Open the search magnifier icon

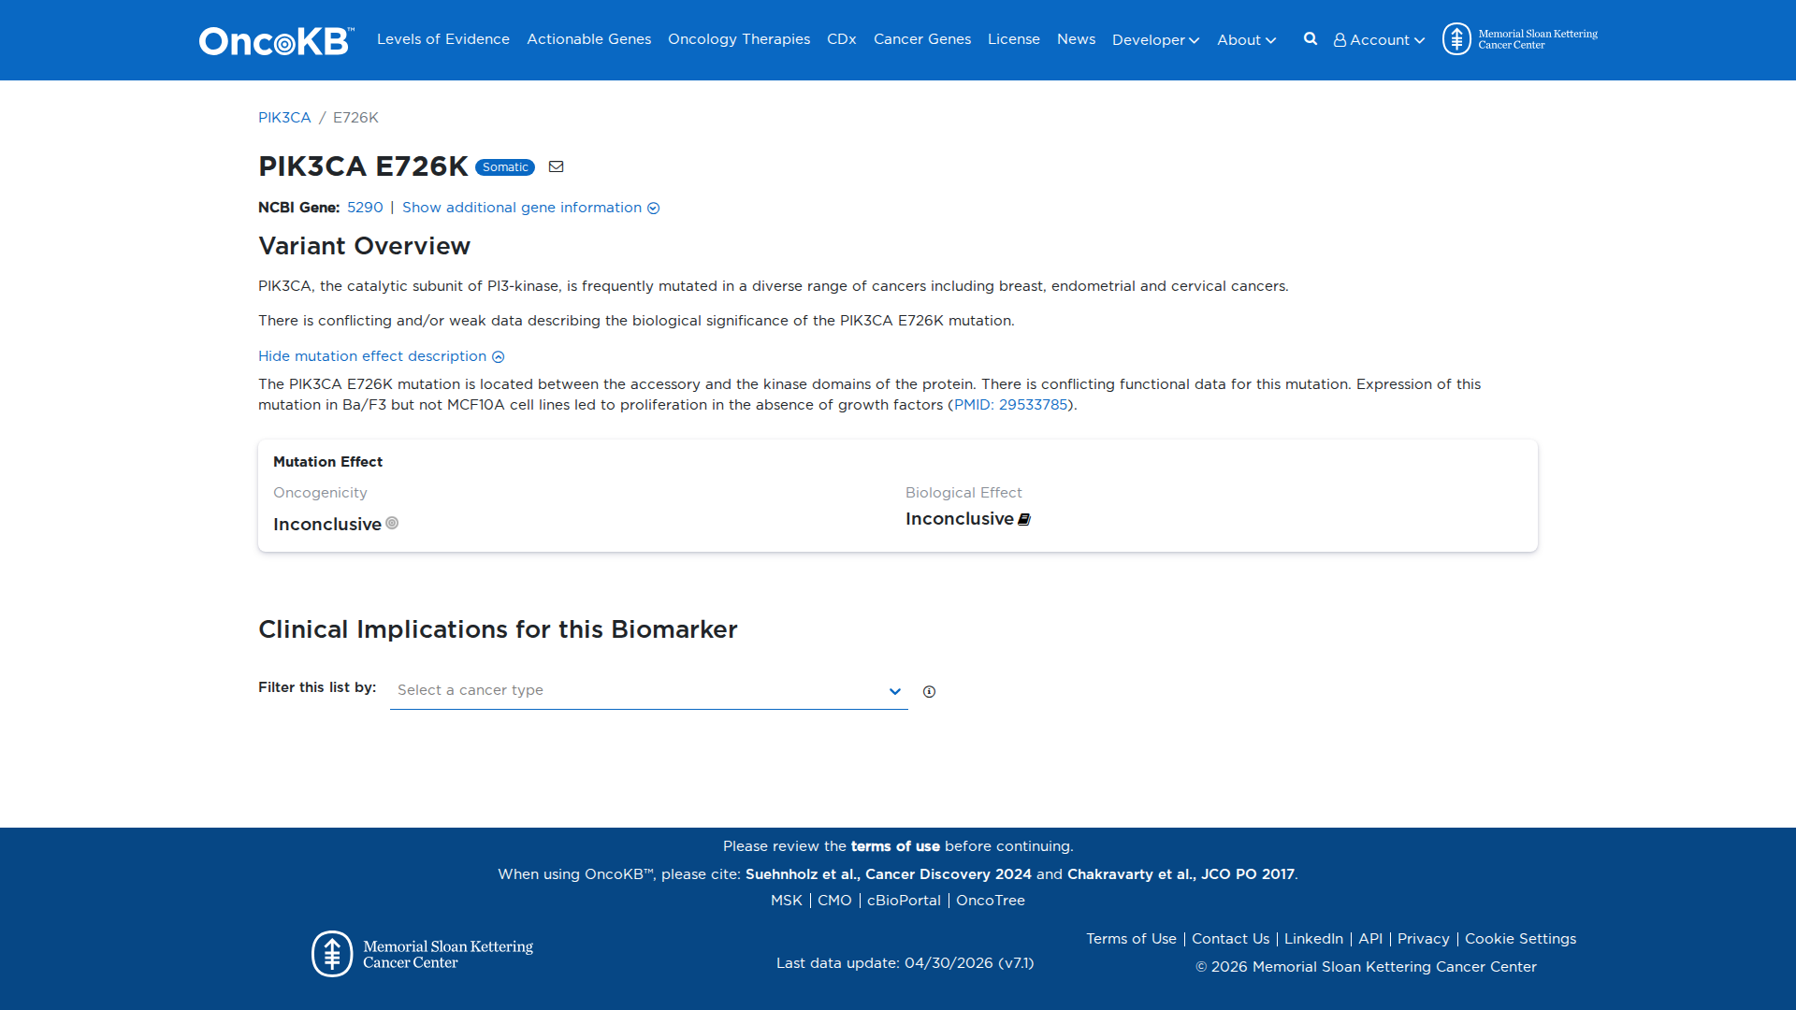click(1311, 39)
